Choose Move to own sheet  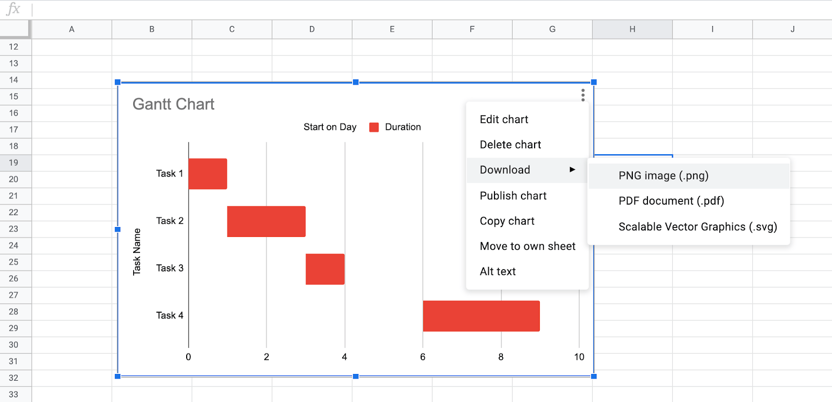[x=527, y=246]
